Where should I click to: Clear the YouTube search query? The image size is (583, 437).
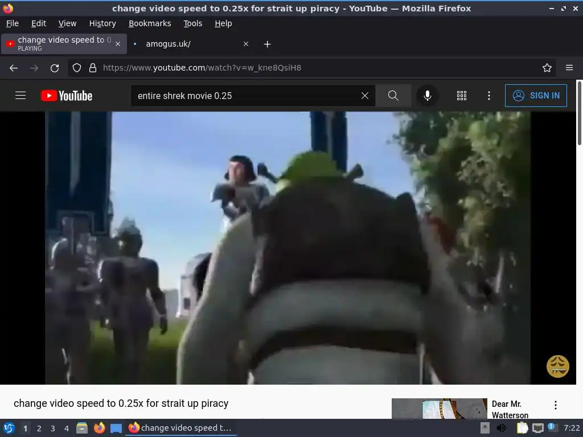tap(365, 96)
